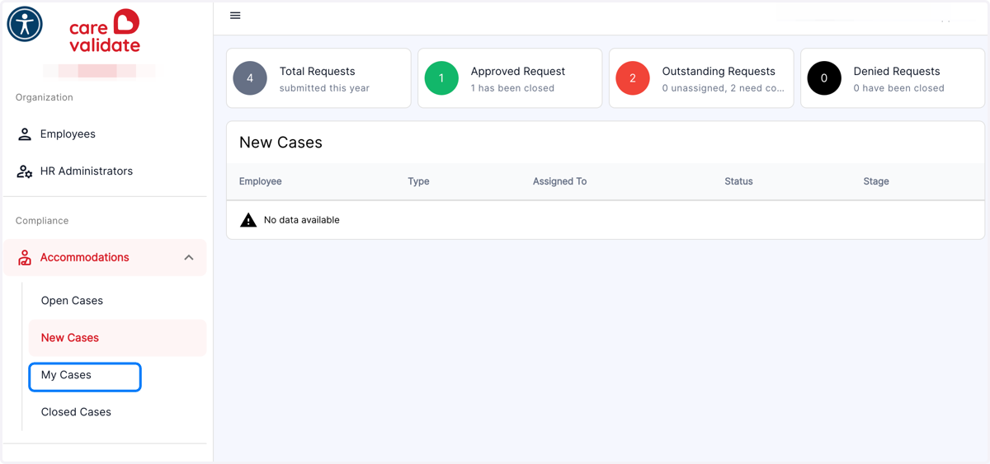The width and height of the screenshot is (990, 464).
Task: Click '0 have been closed' subtitle
Action: point(899,88)
